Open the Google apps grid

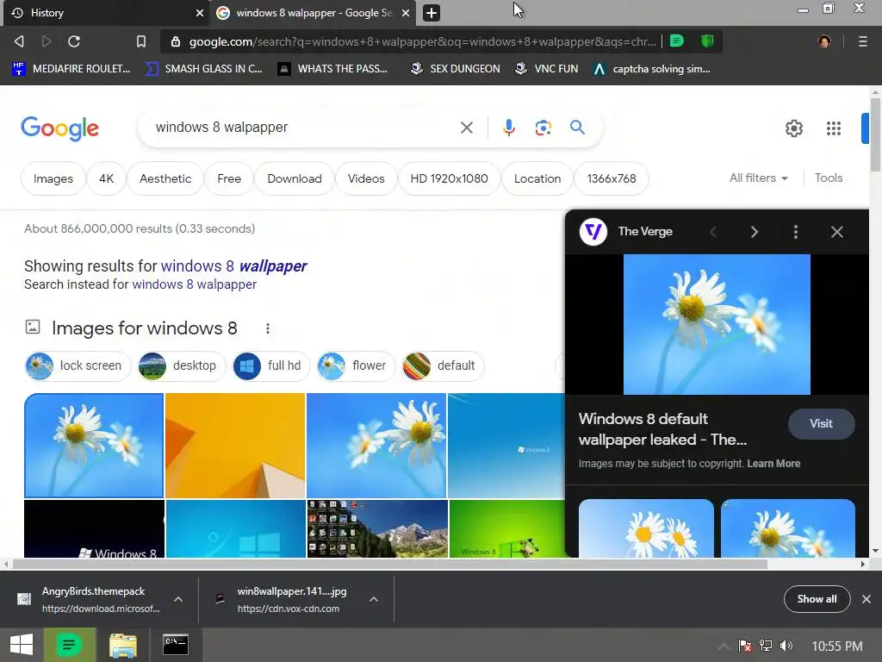[834, 128]
